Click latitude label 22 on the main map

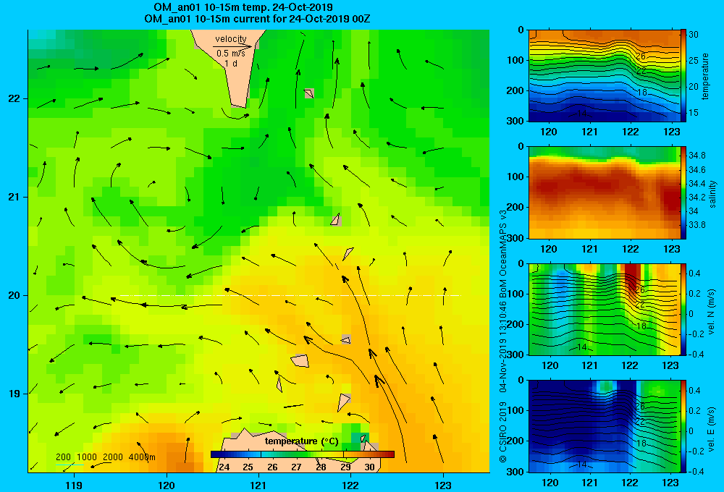coord(14,99)
